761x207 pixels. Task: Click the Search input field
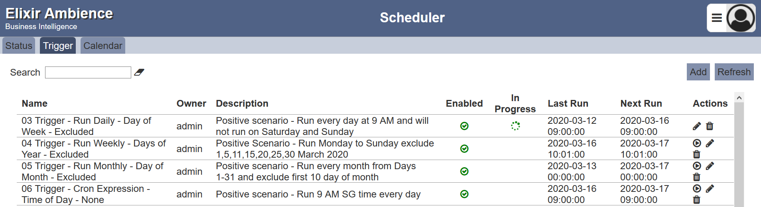pyautogui.click(x=88, y=72)
